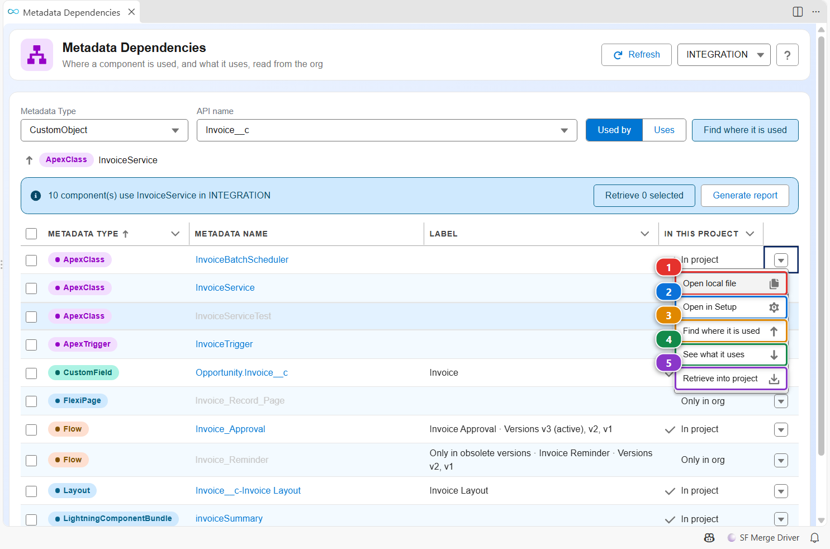Click the scrollbar down arrow
The width and height of the screenshot is (830, 549).
[x=821, y=520]
